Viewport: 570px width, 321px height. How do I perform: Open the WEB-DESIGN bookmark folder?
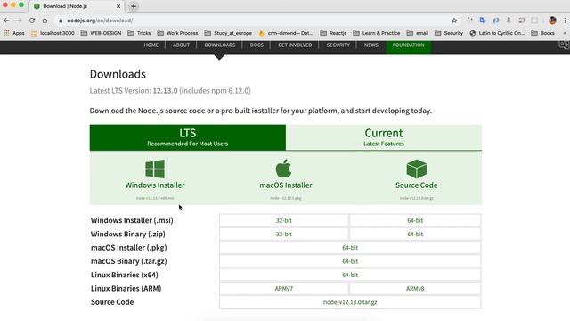click(101, 33)
